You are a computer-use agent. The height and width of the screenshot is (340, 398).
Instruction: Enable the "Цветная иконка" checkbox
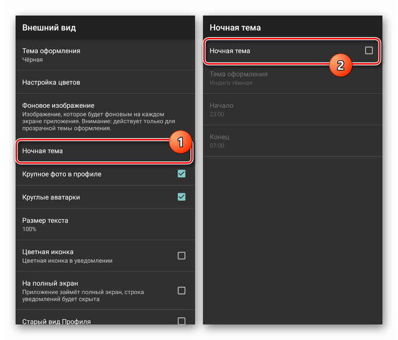click(x=181, y=255)
